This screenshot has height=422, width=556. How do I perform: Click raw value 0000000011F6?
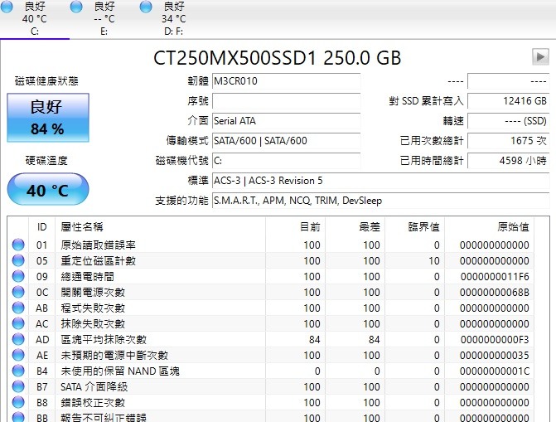pyautogui.click(x=495, y=276)
